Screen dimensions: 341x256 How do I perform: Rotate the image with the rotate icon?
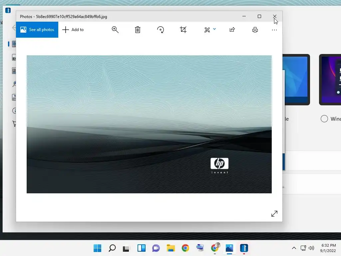tap(161, 30)
